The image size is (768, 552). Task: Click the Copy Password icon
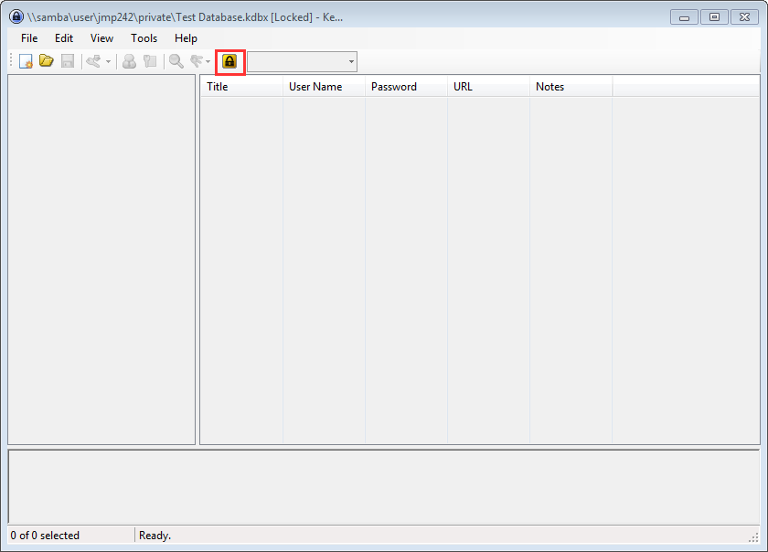(x=150, y=61)
